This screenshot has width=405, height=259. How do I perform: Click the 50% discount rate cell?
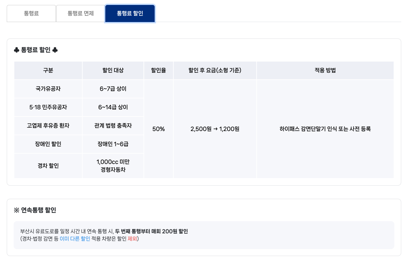[x=158, y=129]
